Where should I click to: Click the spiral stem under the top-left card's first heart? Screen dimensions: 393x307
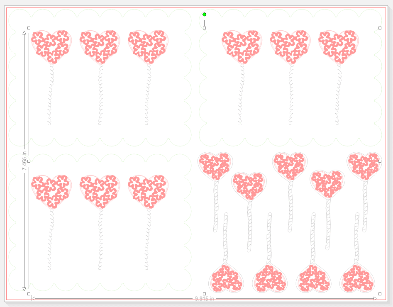51,95
